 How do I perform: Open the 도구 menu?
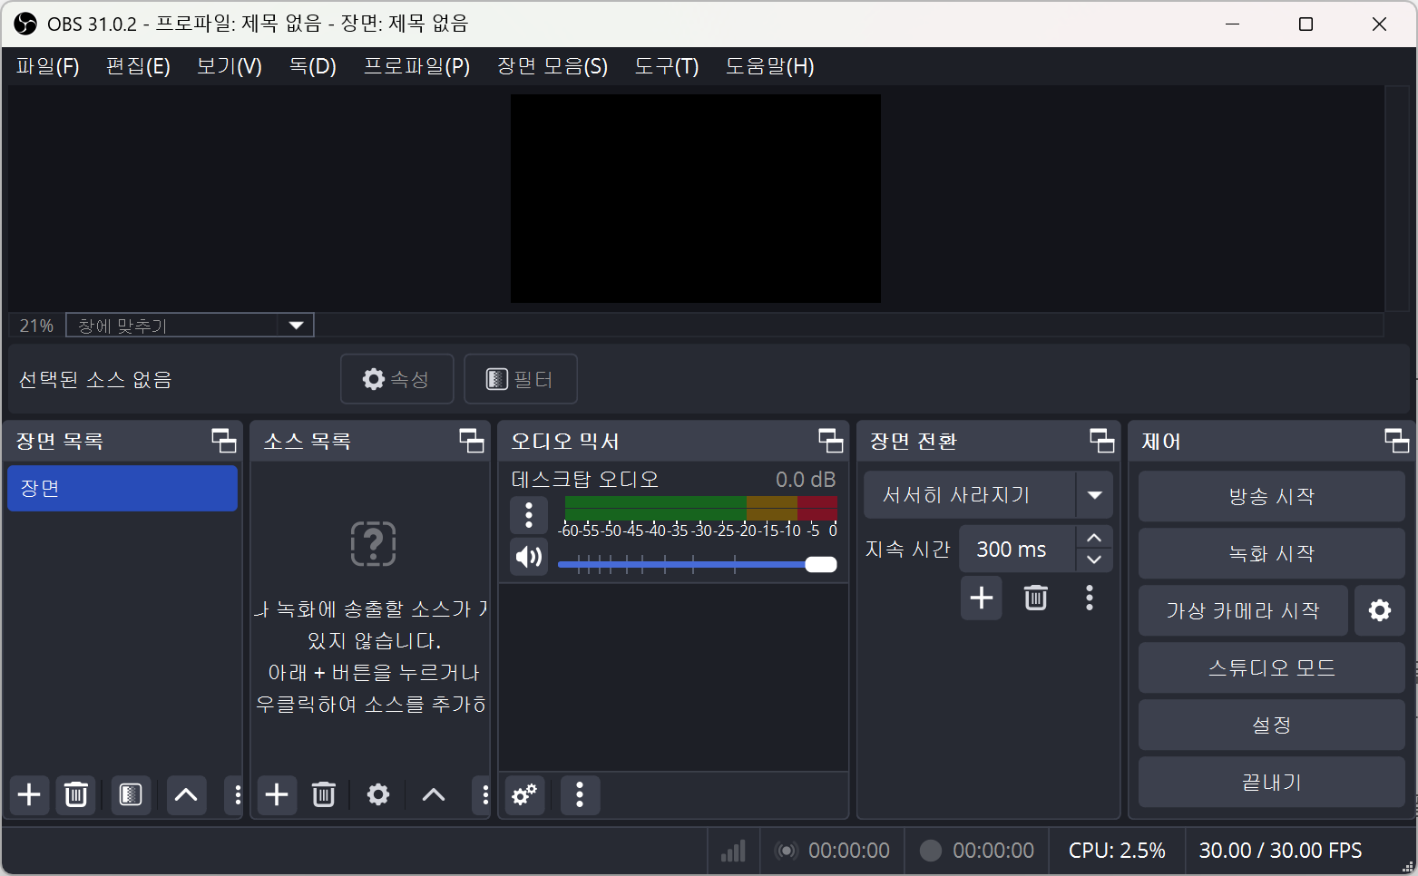click(x=666, y=66)
